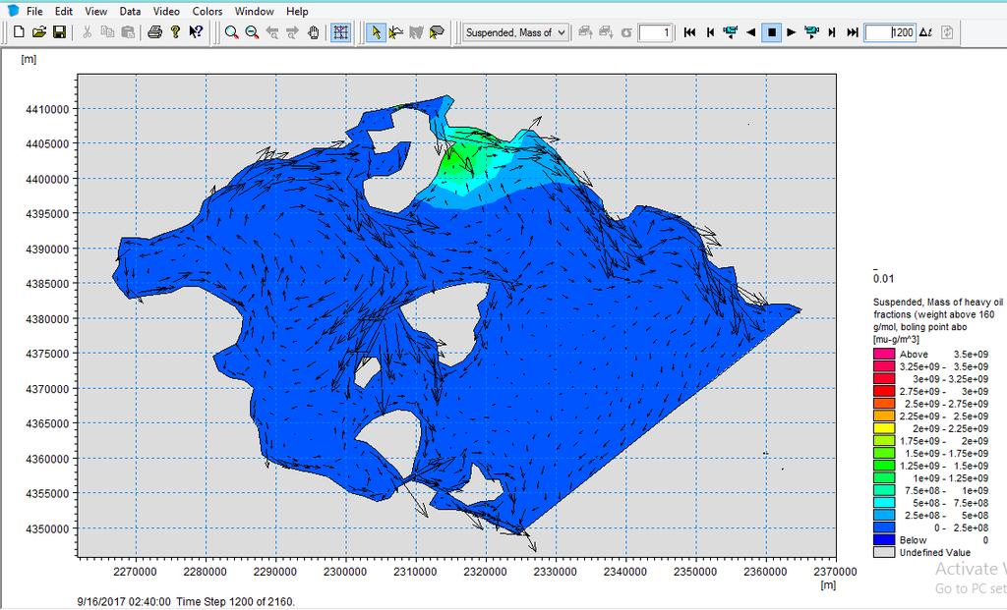This screenshot has width=1007, height=610.
Task: Click the x-axis label 2360000
Action: (765, 571)
